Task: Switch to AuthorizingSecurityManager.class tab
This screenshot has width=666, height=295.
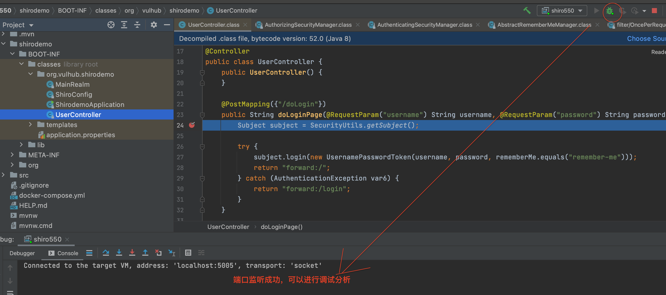Action: pos(308,25)
